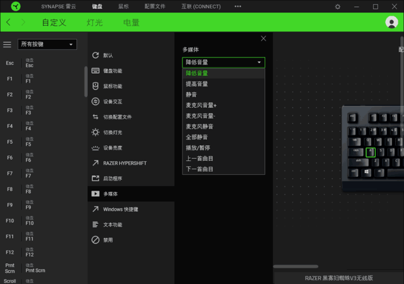This screenshot has height=284, width=404.
Task: Switch to the SYNAPSE 雷云 tab
Action: 59,6
